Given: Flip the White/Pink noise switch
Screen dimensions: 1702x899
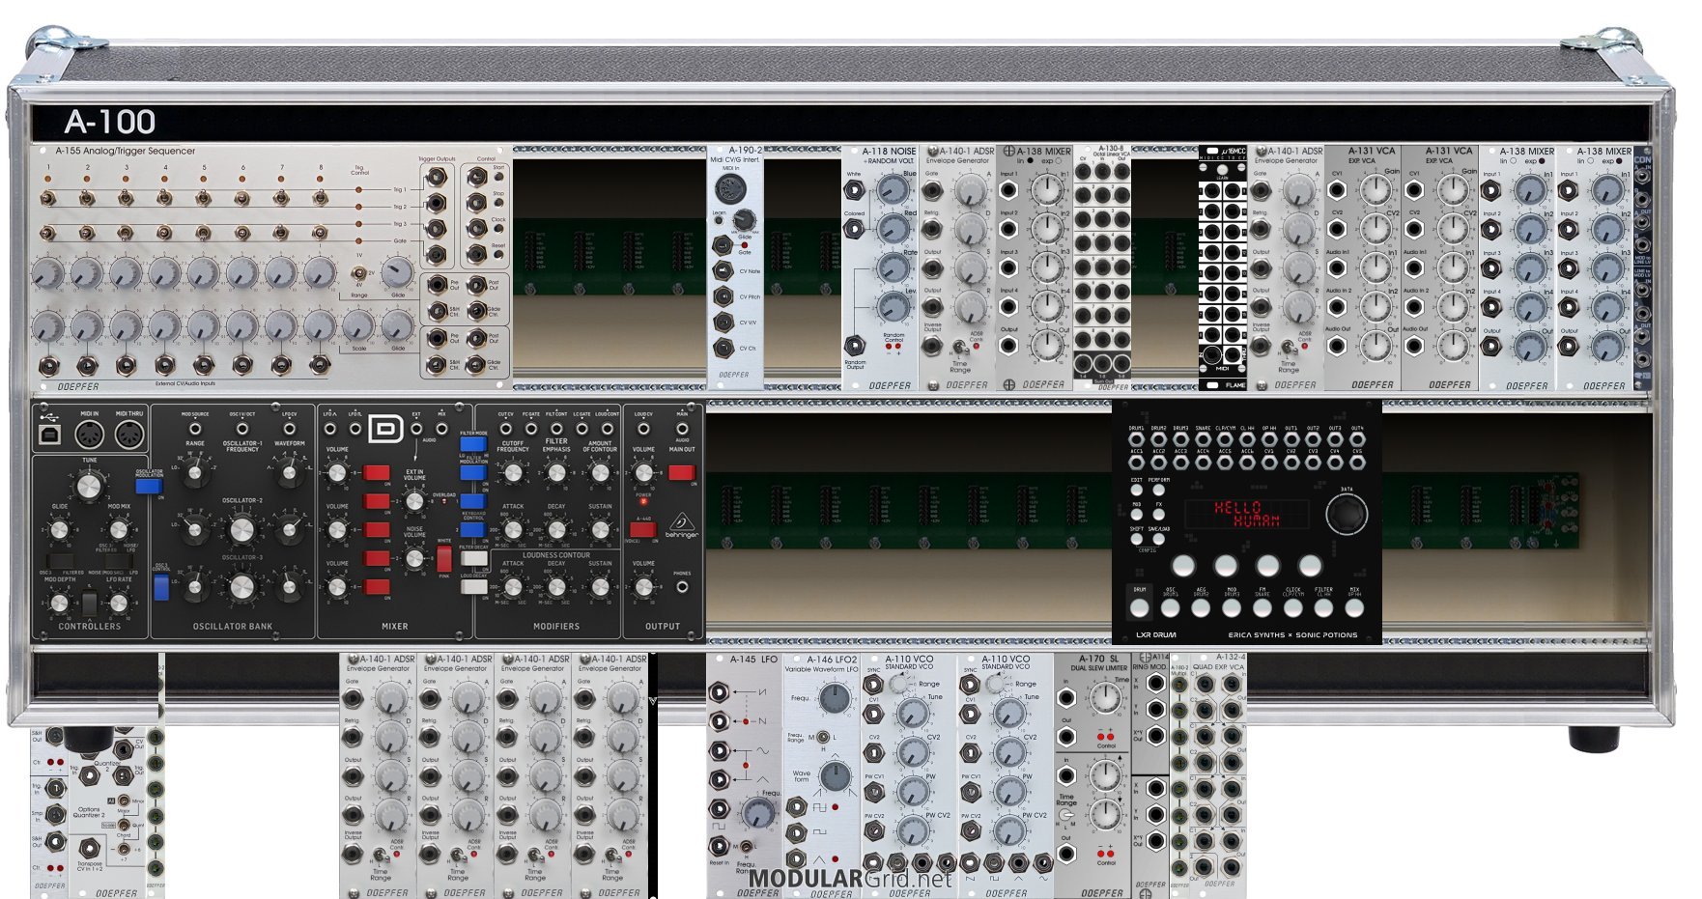Looking at the screenshot, I should (x=443, y=558).
